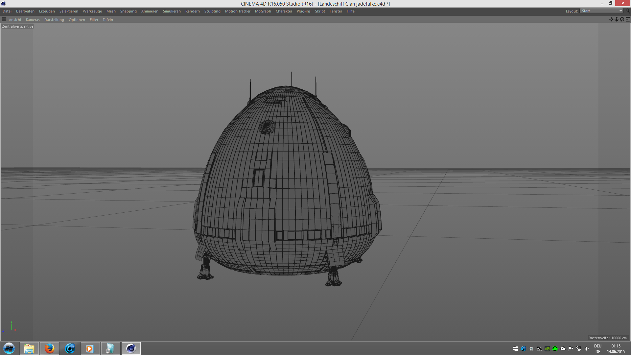Open the Mesh menu
Image resolution: width=631 pixels, height=355 pixels.
coord(111,11)
